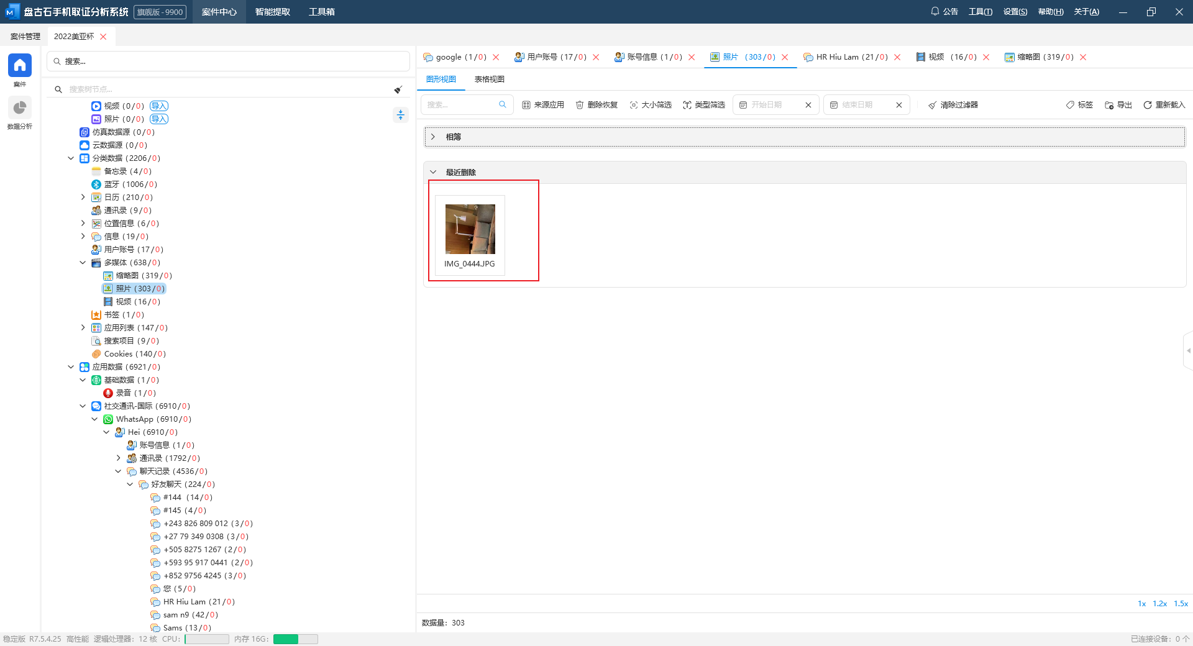Open 公告 bell notification icon
This screenshot has width=1193, height=646.
(x=935, y=12)
